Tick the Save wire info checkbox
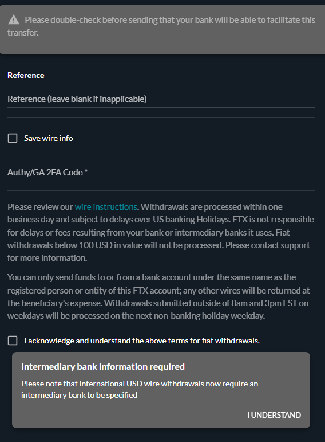 (x=13, y=138)
